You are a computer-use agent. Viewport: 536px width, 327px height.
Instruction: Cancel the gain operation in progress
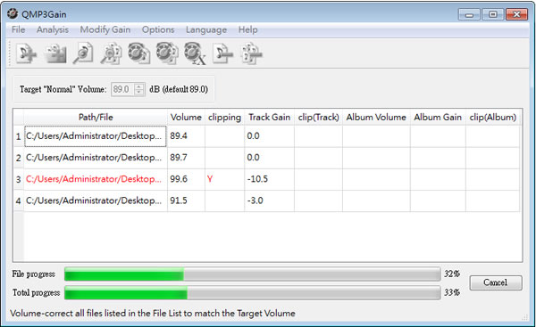click(496, 282)
